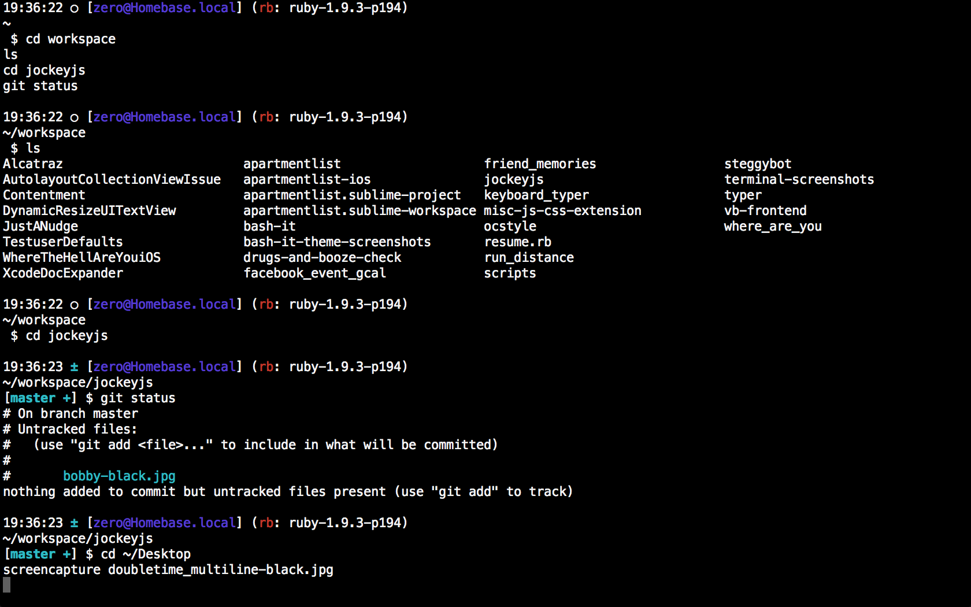Select the DynamicResizeUITextView listing entry
971x607 pixels.
[x=90, y=211]
